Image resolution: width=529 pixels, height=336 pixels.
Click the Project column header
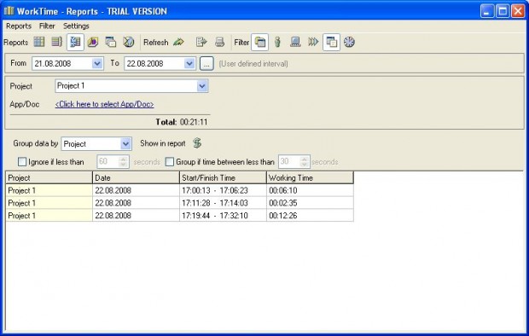pos(49,177)
